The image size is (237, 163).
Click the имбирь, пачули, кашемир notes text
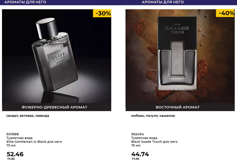pos(153,116)
